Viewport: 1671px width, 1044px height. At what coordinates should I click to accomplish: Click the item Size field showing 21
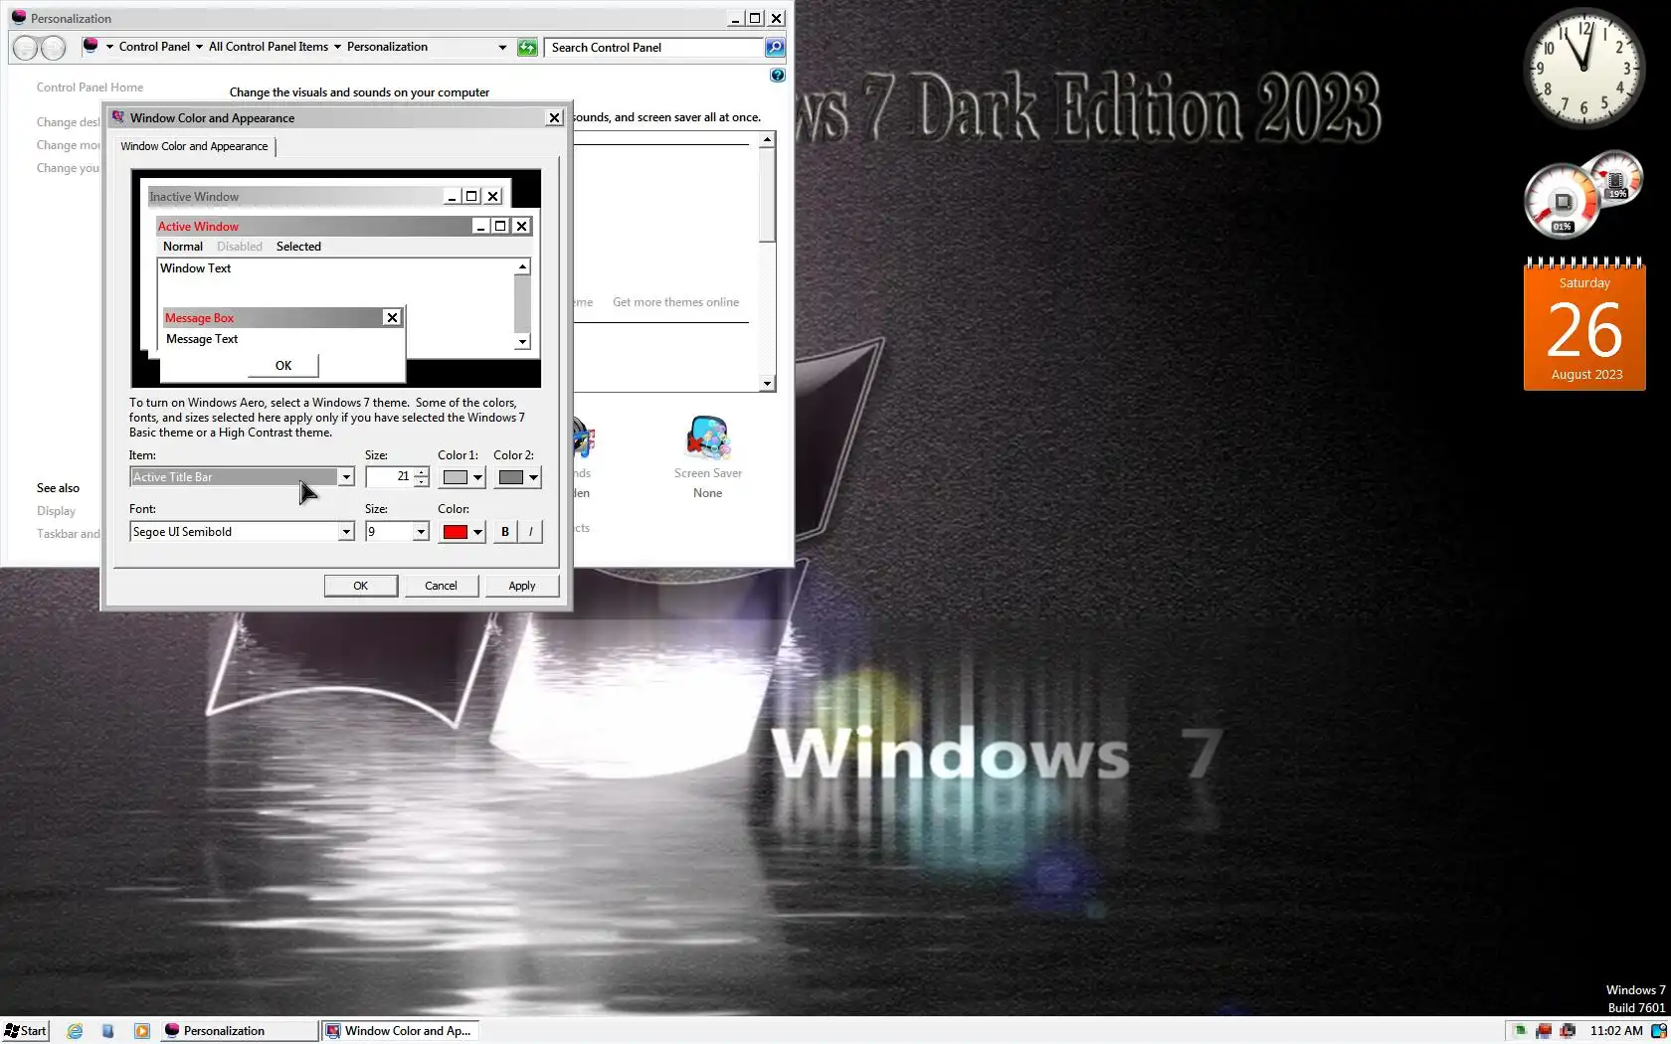389,477
